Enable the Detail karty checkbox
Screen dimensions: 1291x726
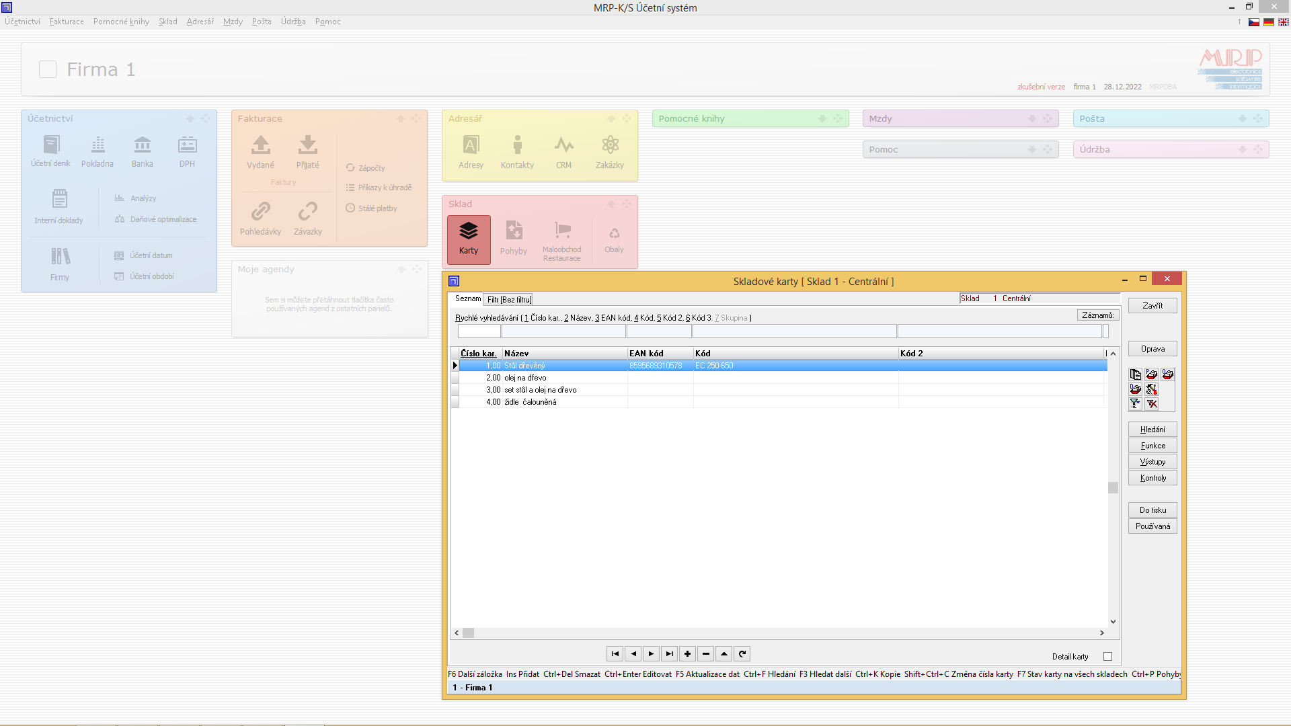(1107, 657)
